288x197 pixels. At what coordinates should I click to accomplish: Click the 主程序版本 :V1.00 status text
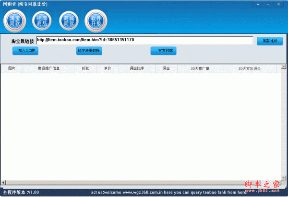21,192
